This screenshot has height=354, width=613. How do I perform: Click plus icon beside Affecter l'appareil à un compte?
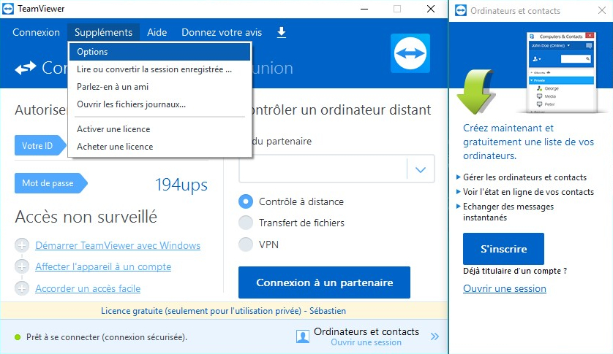(22, 267)
